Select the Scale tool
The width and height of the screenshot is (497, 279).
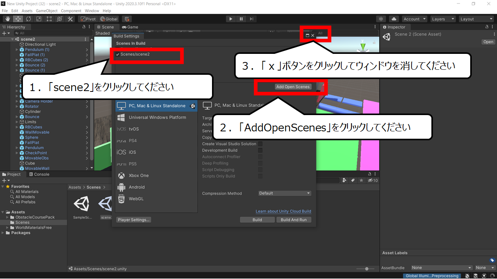pyautogui.click(x=39, y=19)
